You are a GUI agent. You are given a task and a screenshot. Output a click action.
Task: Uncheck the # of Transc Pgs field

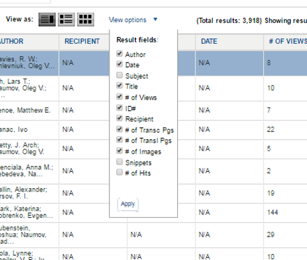point(120,129)
